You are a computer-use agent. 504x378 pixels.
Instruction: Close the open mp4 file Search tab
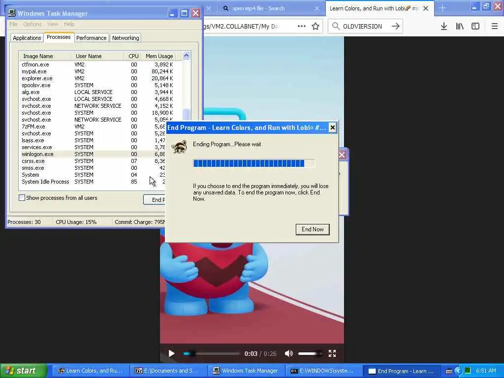316,8
